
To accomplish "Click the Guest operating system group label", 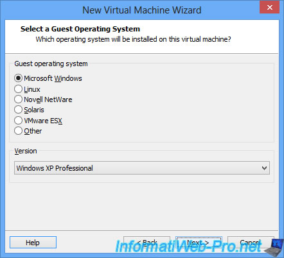I will point(51,64).
